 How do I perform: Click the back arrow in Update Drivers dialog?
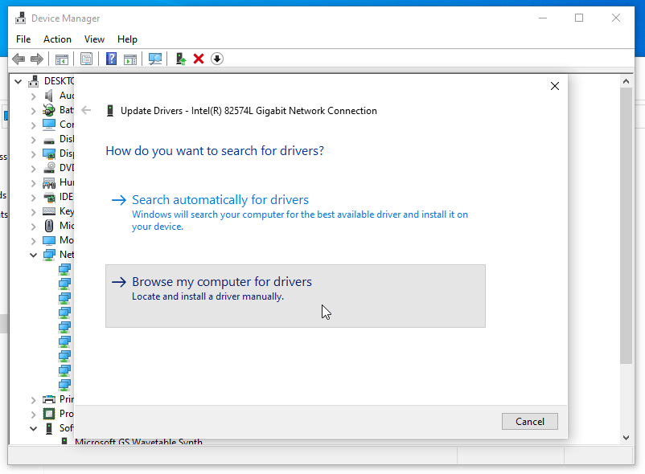pos(86,110)
